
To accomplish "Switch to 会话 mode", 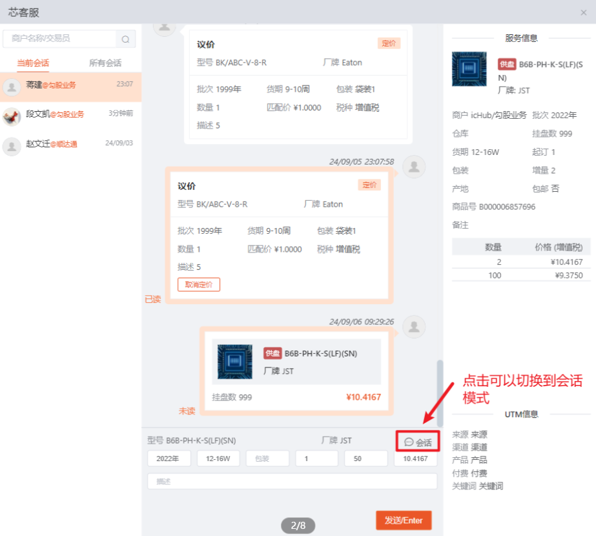I will (418, 442).
